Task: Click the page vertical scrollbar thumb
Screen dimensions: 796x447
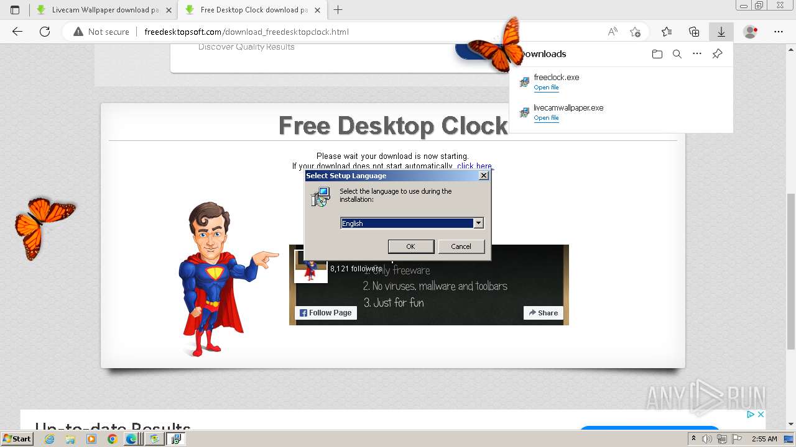Action: click(x=791, y=271)
